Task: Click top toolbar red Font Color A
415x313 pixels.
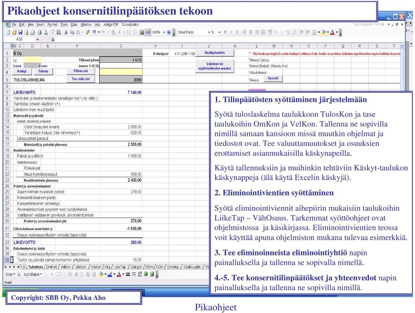Action: pyautogui.click(x=332, y=32)
